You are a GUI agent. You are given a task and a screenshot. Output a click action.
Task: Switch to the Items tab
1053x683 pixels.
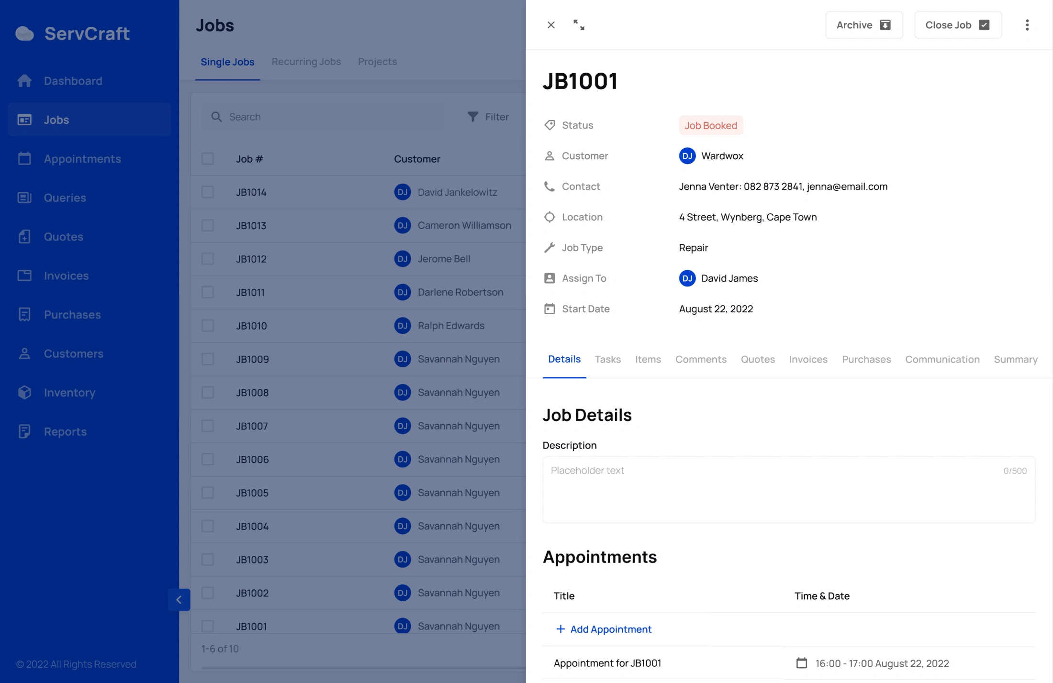648,358
